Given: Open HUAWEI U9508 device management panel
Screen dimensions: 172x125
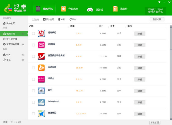Looking at the screenshot, I should [155, 11].
